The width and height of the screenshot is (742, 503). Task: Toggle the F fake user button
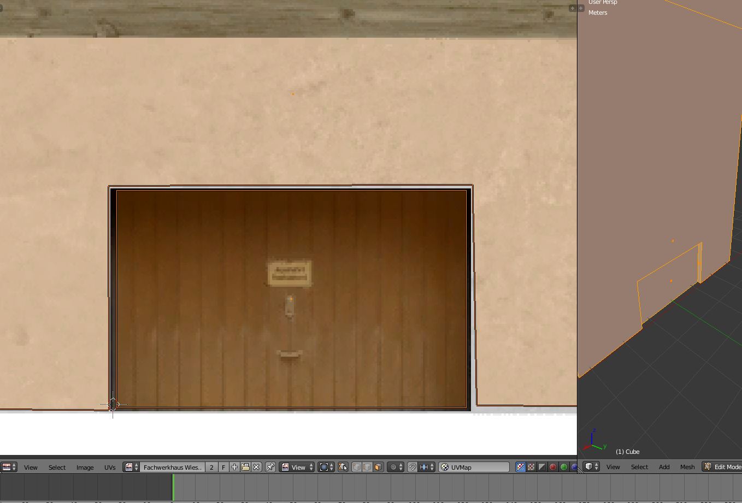pyautogui.click(x=223, y=467)
